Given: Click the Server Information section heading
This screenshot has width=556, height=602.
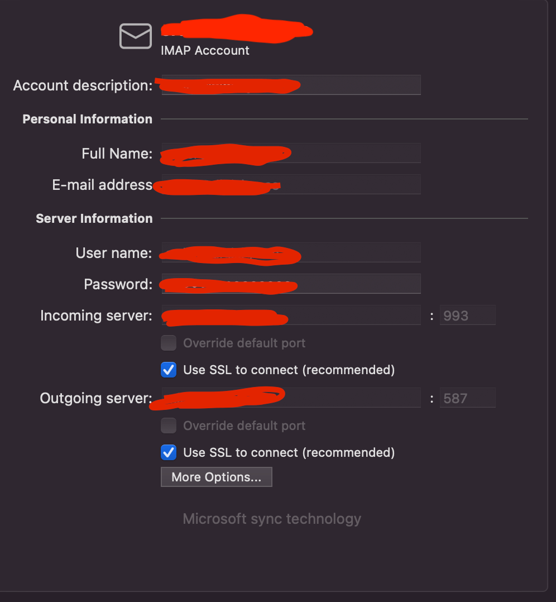Looking at the screenshot, I should [94, 218].
